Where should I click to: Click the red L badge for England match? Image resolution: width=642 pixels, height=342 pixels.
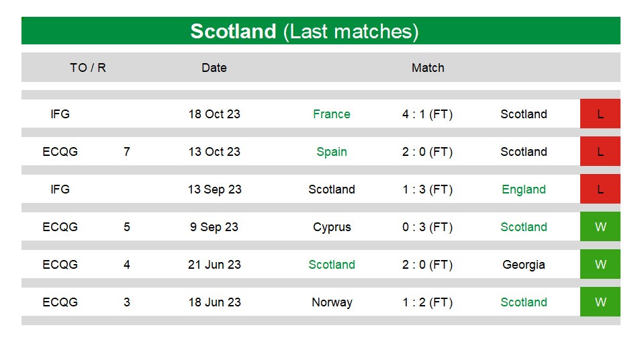coord(600,189)
